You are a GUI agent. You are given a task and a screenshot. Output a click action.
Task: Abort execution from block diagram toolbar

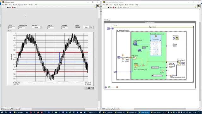[x=113, y=8]
